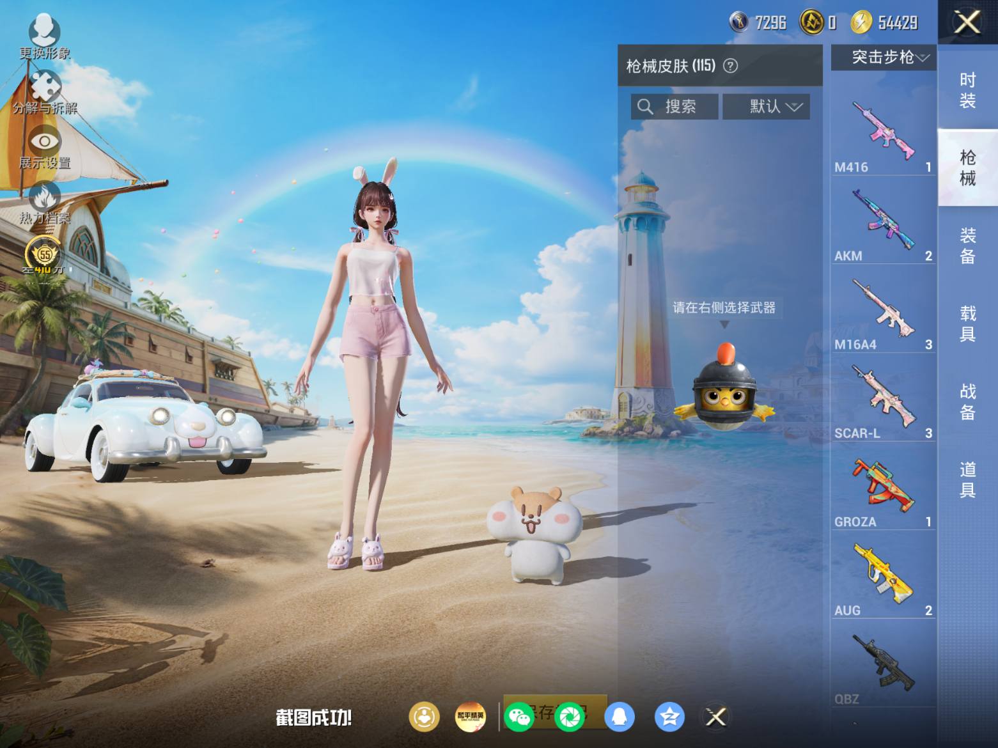Viewport: 998px width, 748px height.
Task: Switch to the 枪械 tab
Action: pos(967,168)
